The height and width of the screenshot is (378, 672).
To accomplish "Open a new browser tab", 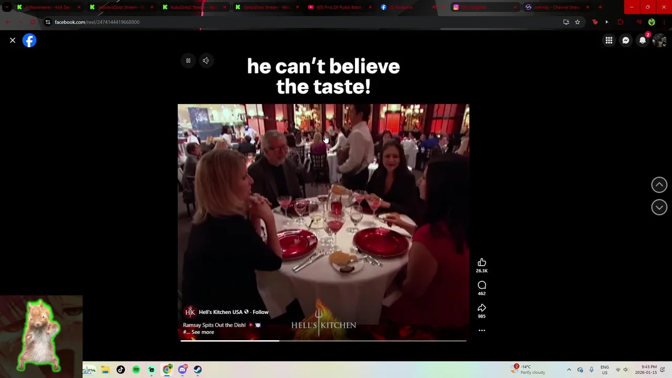I will pos(600,7).
